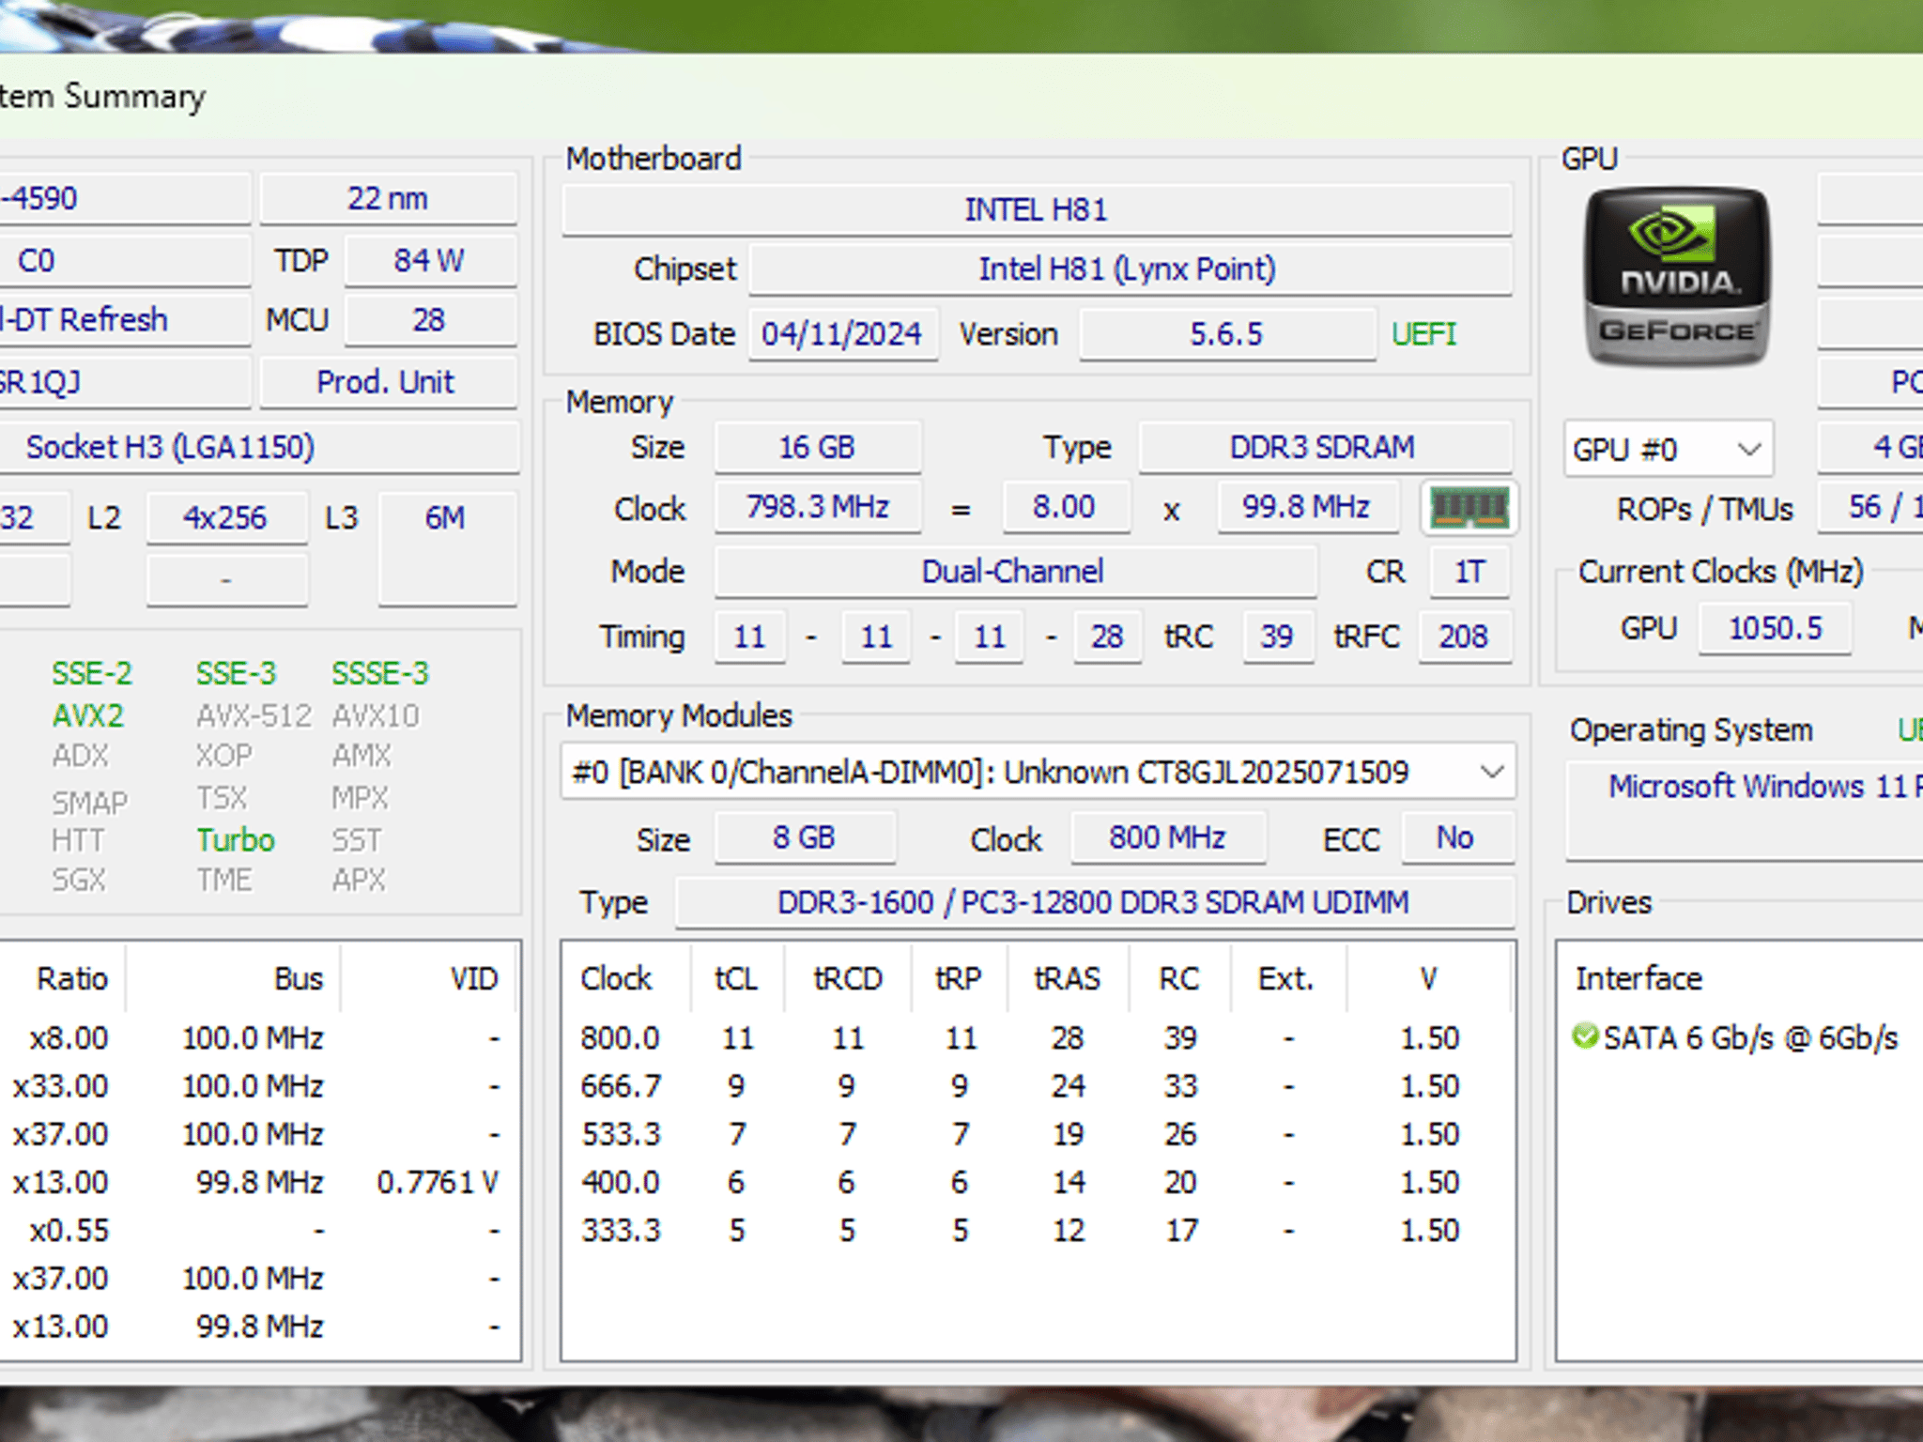The image size is (1923, 1442).
Task: Open the GPU #0 selector dropdown
Action: pos(1669,449)
